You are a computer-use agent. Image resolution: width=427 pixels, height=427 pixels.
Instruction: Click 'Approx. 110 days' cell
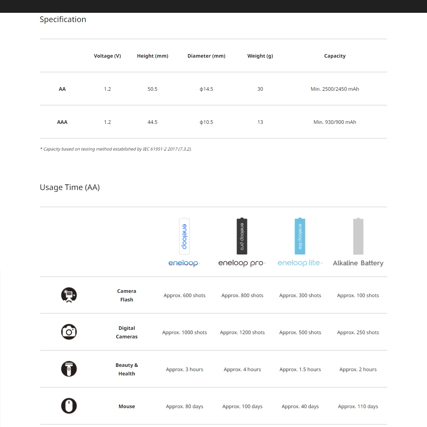click(358, 406)
